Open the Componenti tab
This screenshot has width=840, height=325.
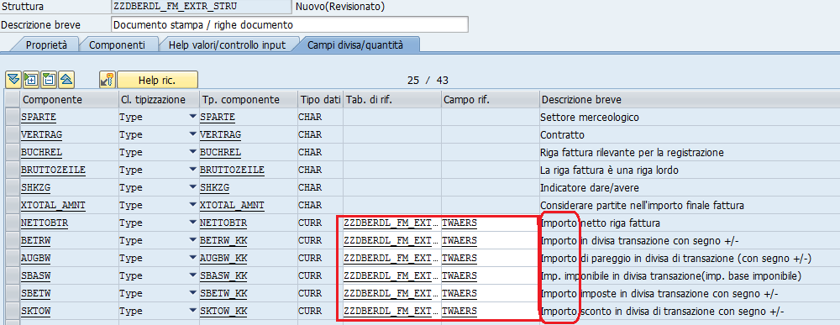coord(117,45)
